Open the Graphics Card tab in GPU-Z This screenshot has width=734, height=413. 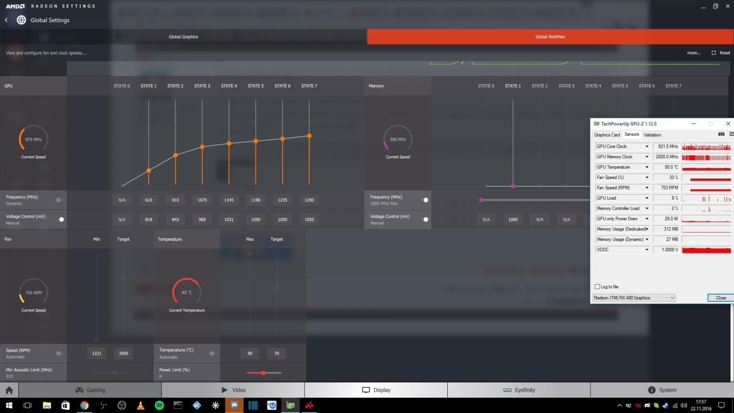tap(607, 135)
